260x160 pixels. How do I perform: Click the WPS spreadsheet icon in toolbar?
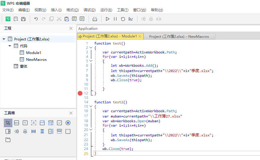click(x=8, y=19)
